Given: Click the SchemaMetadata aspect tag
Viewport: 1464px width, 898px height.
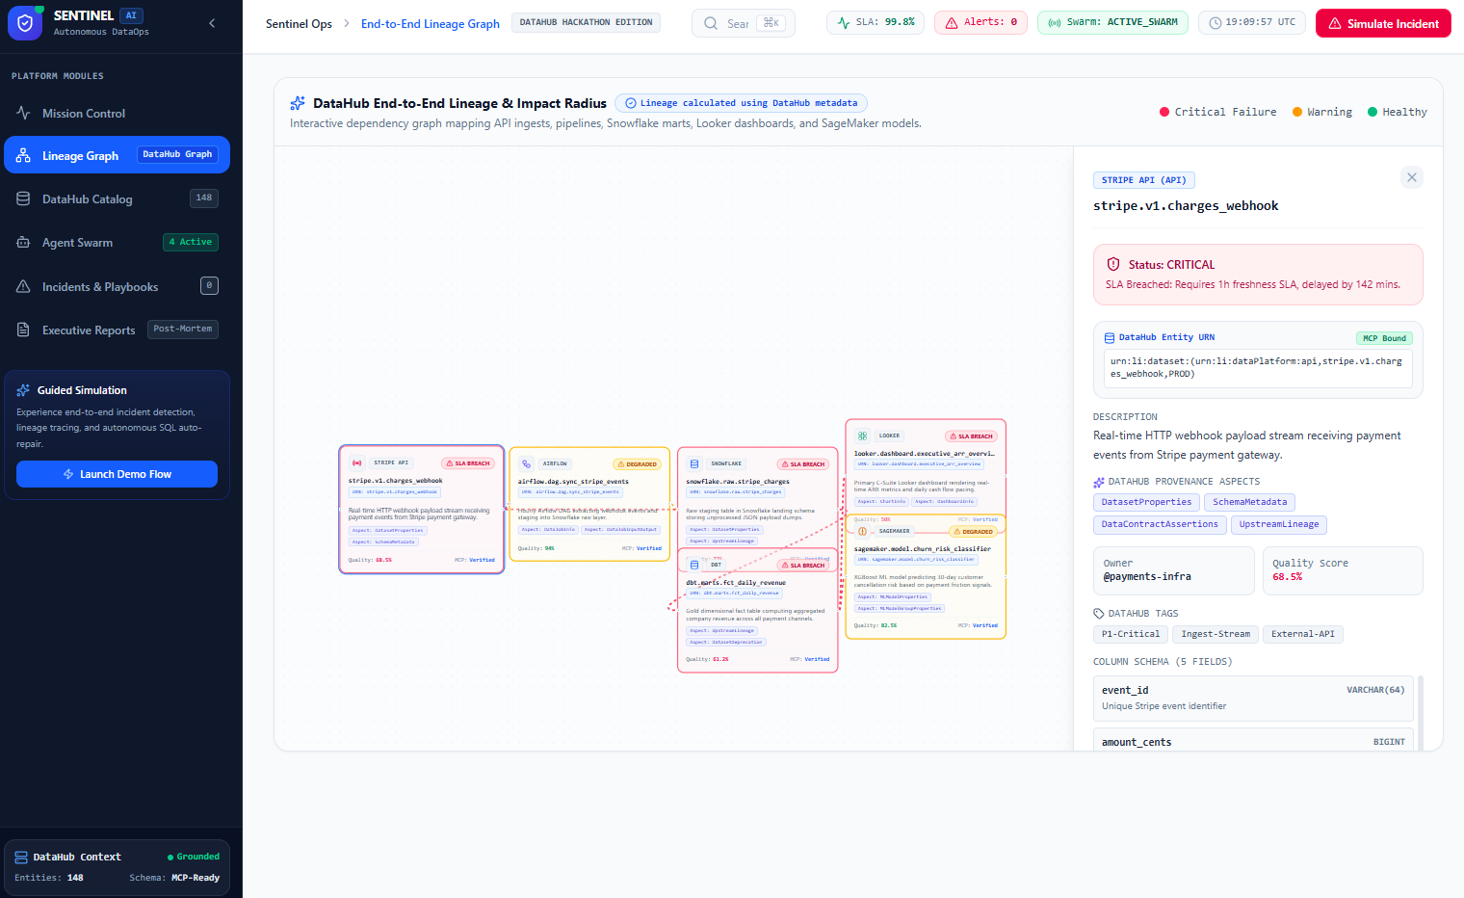Looking at the screenshot, I should (1249, 502).
